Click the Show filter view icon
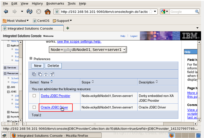204x138 pixels. (46, 74)
